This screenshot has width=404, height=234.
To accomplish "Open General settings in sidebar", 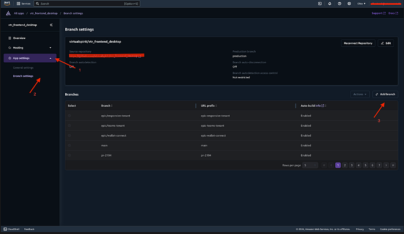I will click(23, 67).
